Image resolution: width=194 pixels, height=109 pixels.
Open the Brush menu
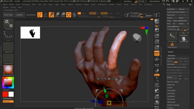[x=12, y=5]
